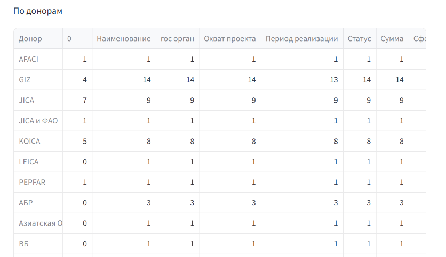Select the AFACI donor row label

pos(29,60)
